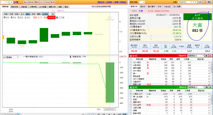
Task: Click the chart help question mark
Action: [50, 14]
